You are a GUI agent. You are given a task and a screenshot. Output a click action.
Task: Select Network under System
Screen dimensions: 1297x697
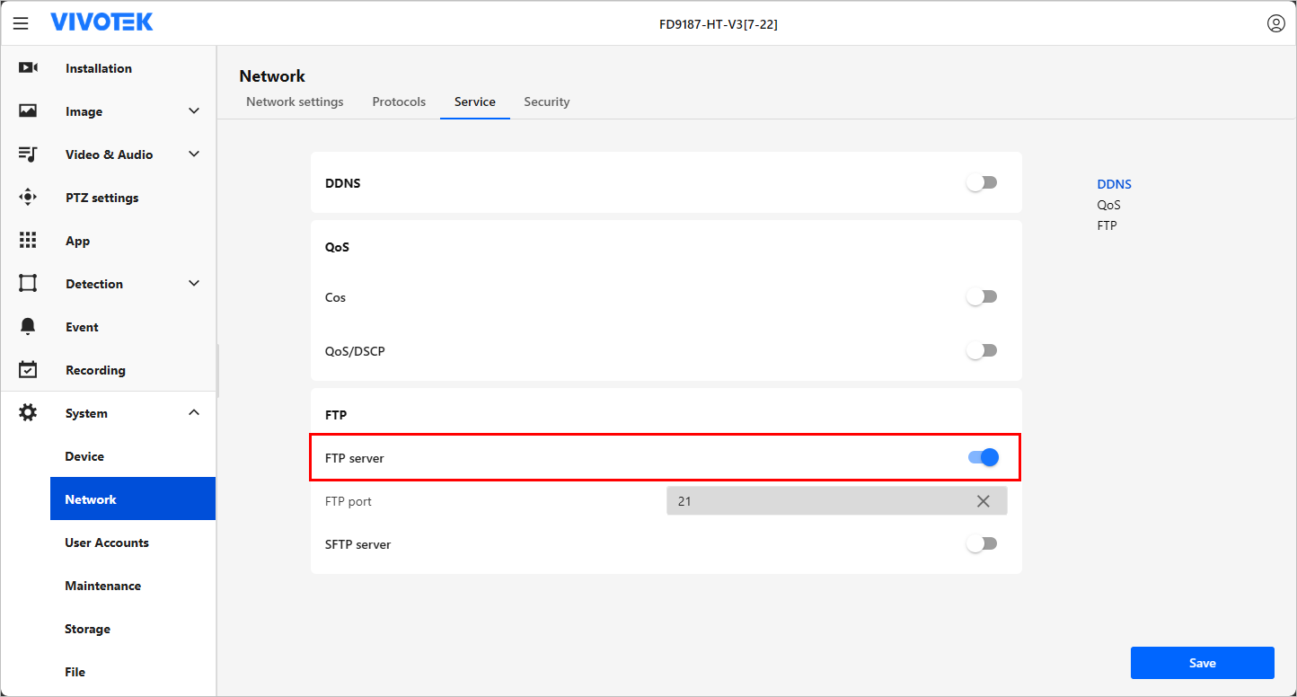coord(133,499)
